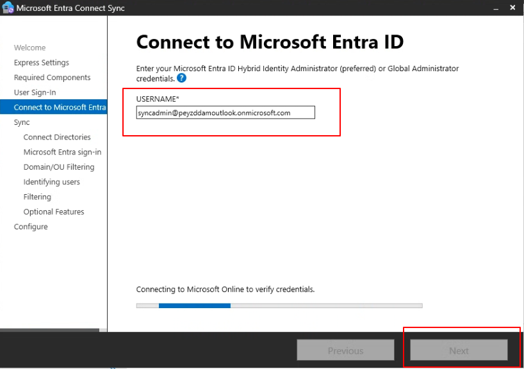Go to Configure step in sidebar
Image resolution: width=524 pixels, height=369 pixels.
(31, 227)
